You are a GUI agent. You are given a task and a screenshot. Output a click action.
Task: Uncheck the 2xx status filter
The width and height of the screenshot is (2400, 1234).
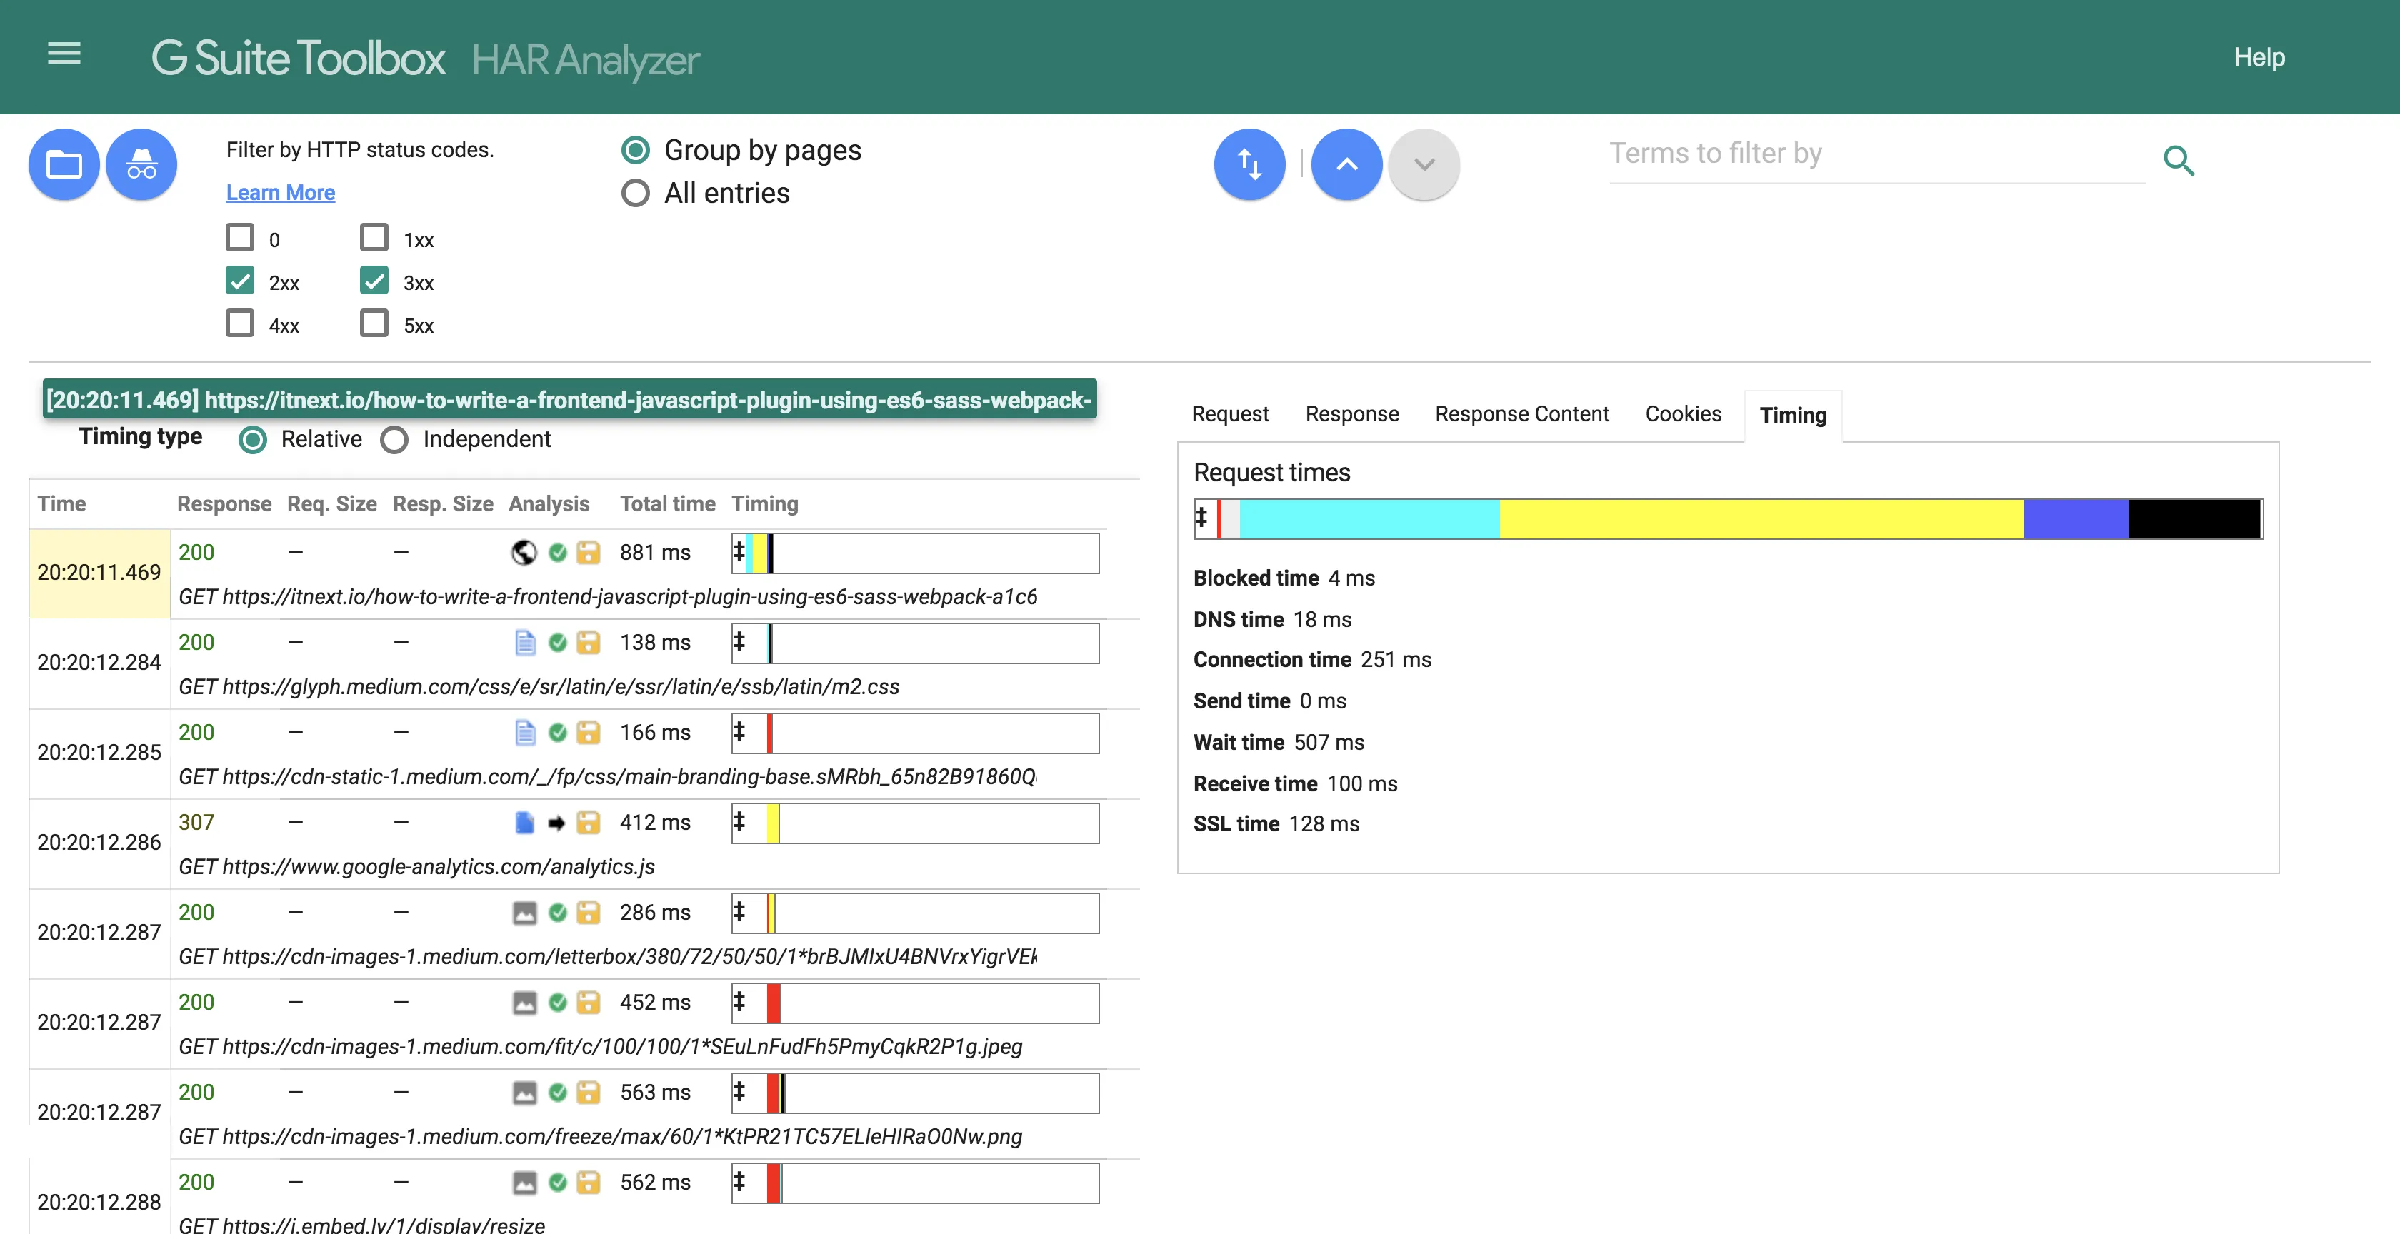[x=241, y=281]
